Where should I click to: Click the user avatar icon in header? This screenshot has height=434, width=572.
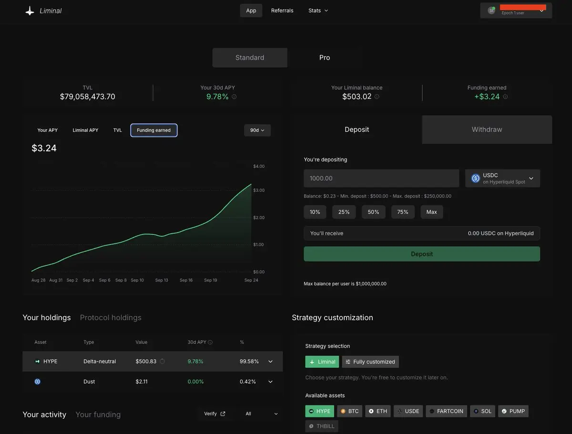pos(491,10)
